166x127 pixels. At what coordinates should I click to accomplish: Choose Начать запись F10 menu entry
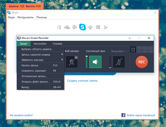[41, 65]
